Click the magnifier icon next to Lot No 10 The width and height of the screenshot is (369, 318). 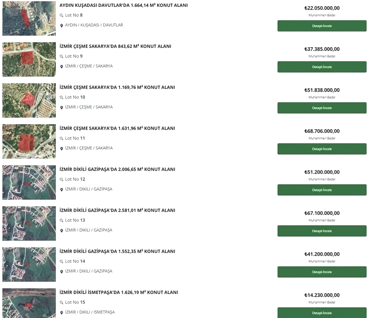tap(61, 97)
